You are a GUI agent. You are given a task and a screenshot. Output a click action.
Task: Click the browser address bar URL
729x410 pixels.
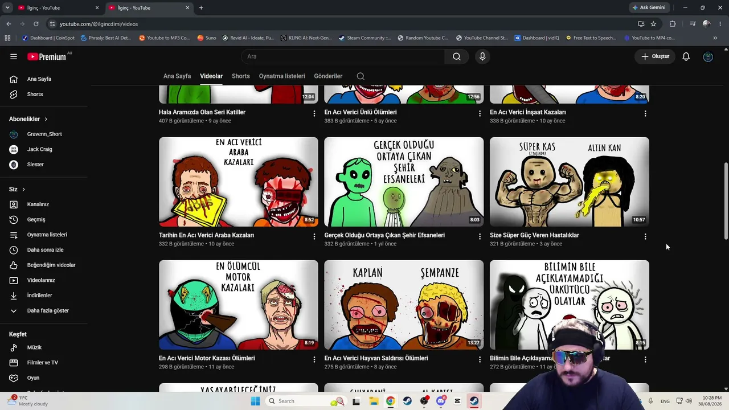click(99, 24)
